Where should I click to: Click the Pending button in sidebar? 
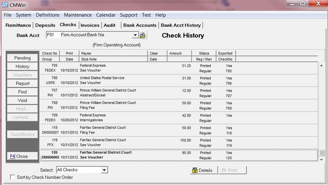[x=22, y=58]
